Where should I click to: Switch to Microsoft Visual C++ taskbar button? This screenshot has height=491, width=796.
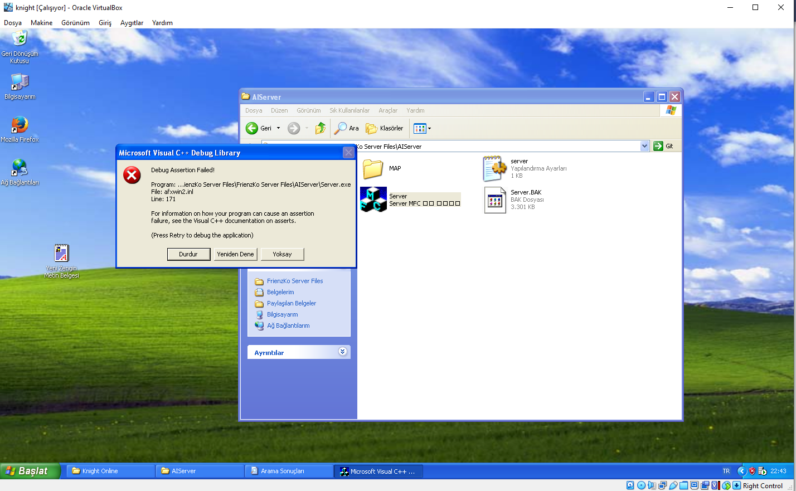378,471
